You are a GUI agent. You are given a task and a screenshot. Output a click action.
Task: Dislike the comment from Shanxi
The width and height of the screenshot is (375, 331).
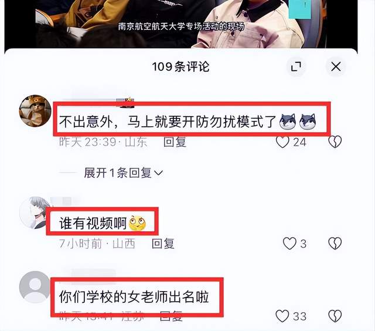pos(335,244)
